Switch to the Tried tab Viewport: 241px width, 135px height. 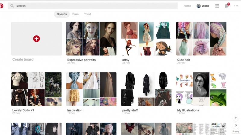(88, 14)
